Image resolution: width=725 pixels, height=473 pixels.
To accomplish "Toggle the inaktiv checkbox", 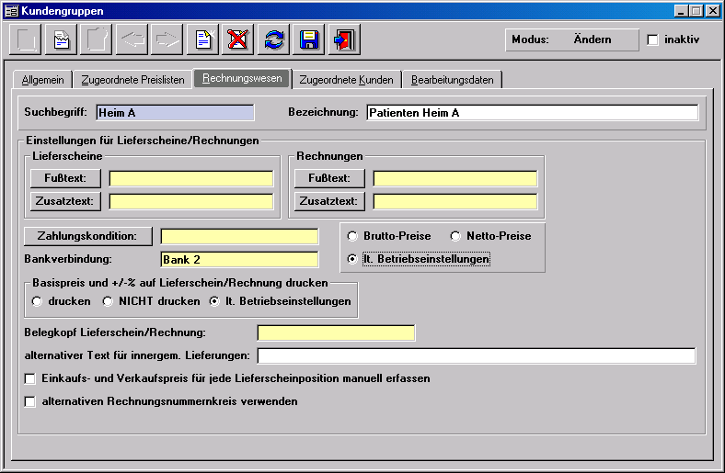I will click(x=653, y=40).
